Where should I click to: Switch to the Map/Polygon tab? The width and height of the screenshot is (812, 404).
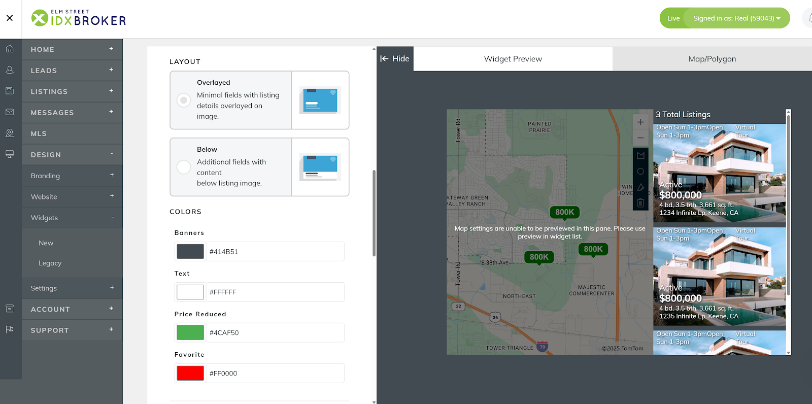pyautogui.click(x=712, y=59)
